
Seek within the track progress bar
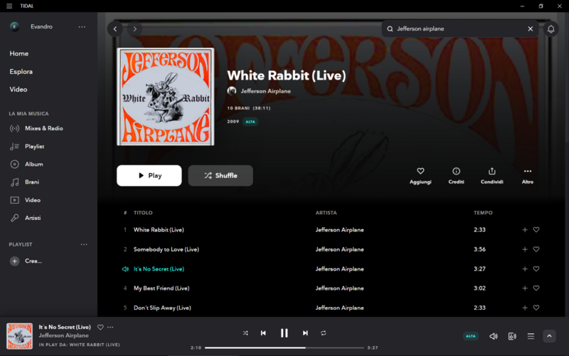(x=284, y=347)
